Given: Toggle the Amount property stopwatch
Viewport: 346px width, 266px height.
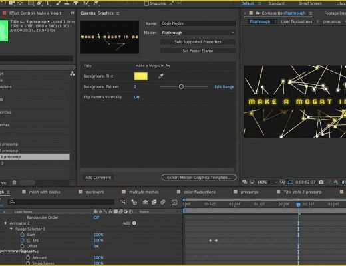Looking at the screenshot, I should pyautogui.click(x=28, y=257).
